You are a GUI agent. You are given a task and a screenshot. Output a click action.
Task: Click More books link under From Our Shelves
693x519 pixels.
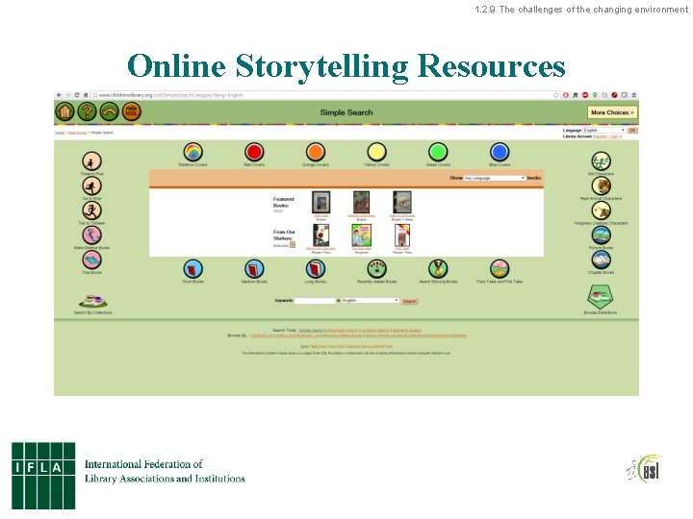281,245
